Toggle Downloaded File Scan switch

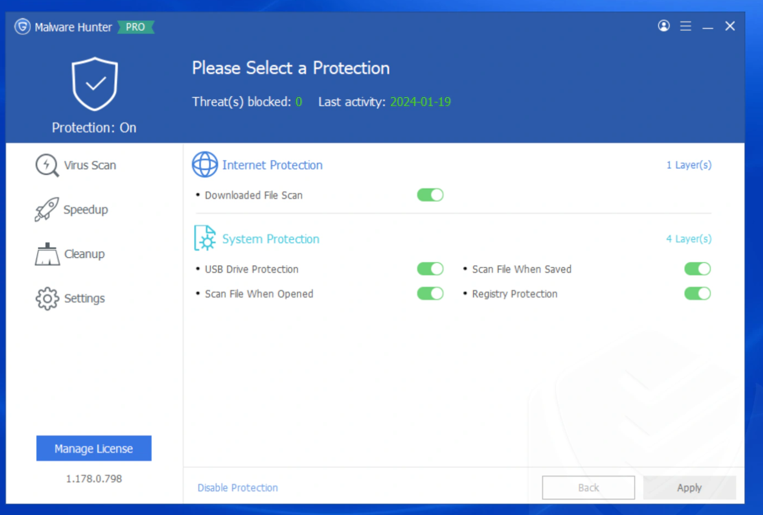pyautogui.click(x=430, y=195)
